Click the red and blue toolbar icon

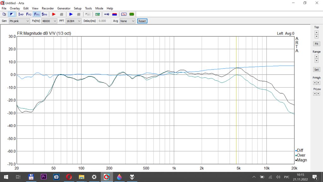tap(115, 14)
